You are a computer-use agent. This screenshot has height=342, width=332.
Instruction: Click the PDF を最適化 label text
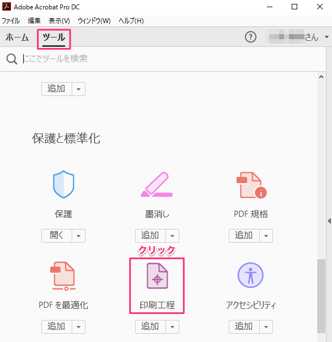63,305
